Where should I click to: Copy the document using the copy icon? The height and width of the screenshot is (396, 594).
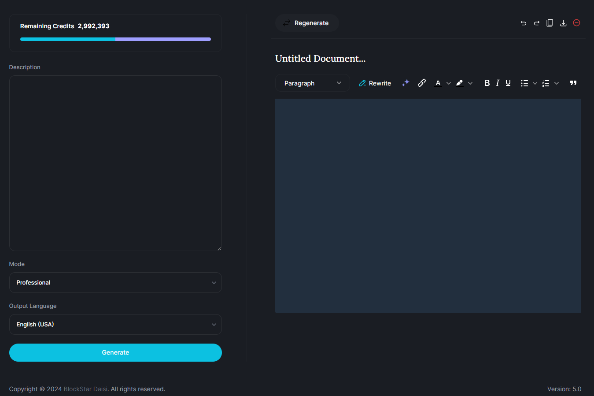[x=550, y=23]
